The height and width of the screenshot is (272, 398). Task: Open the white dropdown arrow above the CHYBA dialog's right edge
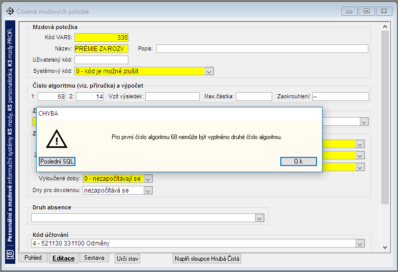coord(364,122)
